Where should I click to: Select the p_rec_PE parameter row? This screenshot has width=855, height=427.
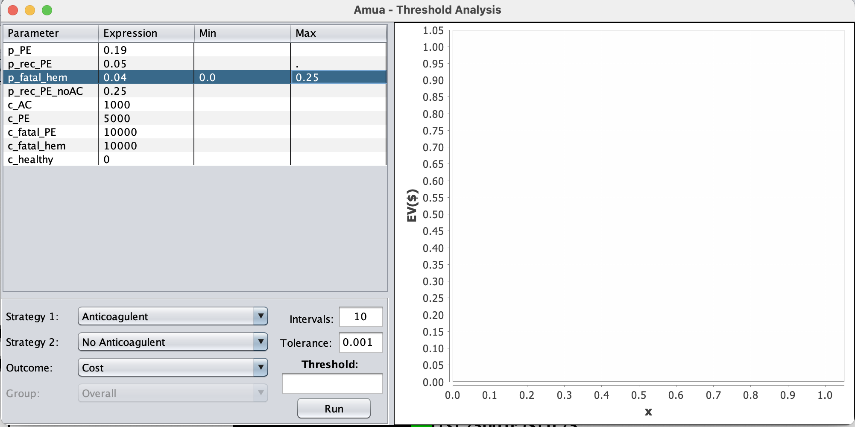pyautogui.click(x=50, y=64)
